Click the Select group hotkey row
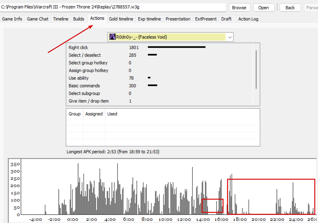318x223 pixels. click(x=159, y=63)
